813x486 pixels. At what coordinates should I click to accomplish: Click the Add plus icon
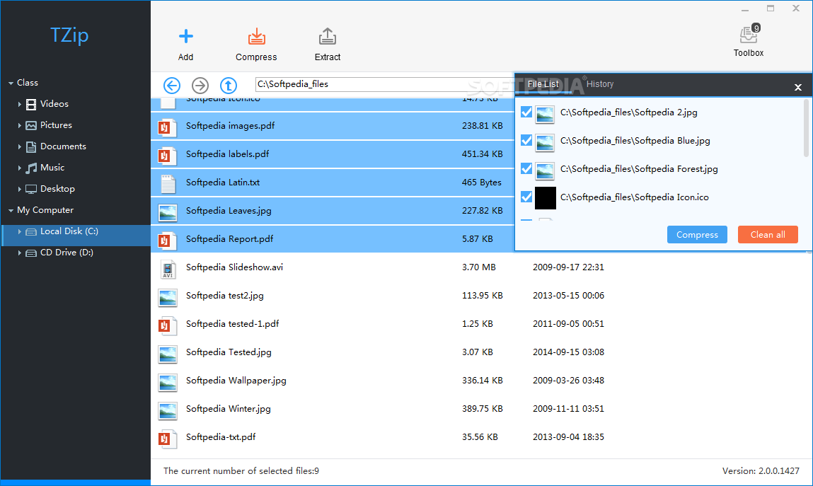point(185,36)
